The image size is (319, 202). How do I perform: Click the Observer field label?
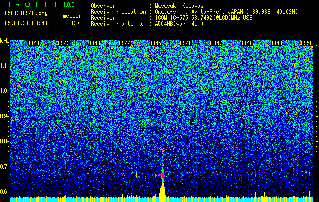click(103, 6)
